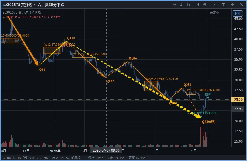Close the chart window with the X

click(242, 5)
